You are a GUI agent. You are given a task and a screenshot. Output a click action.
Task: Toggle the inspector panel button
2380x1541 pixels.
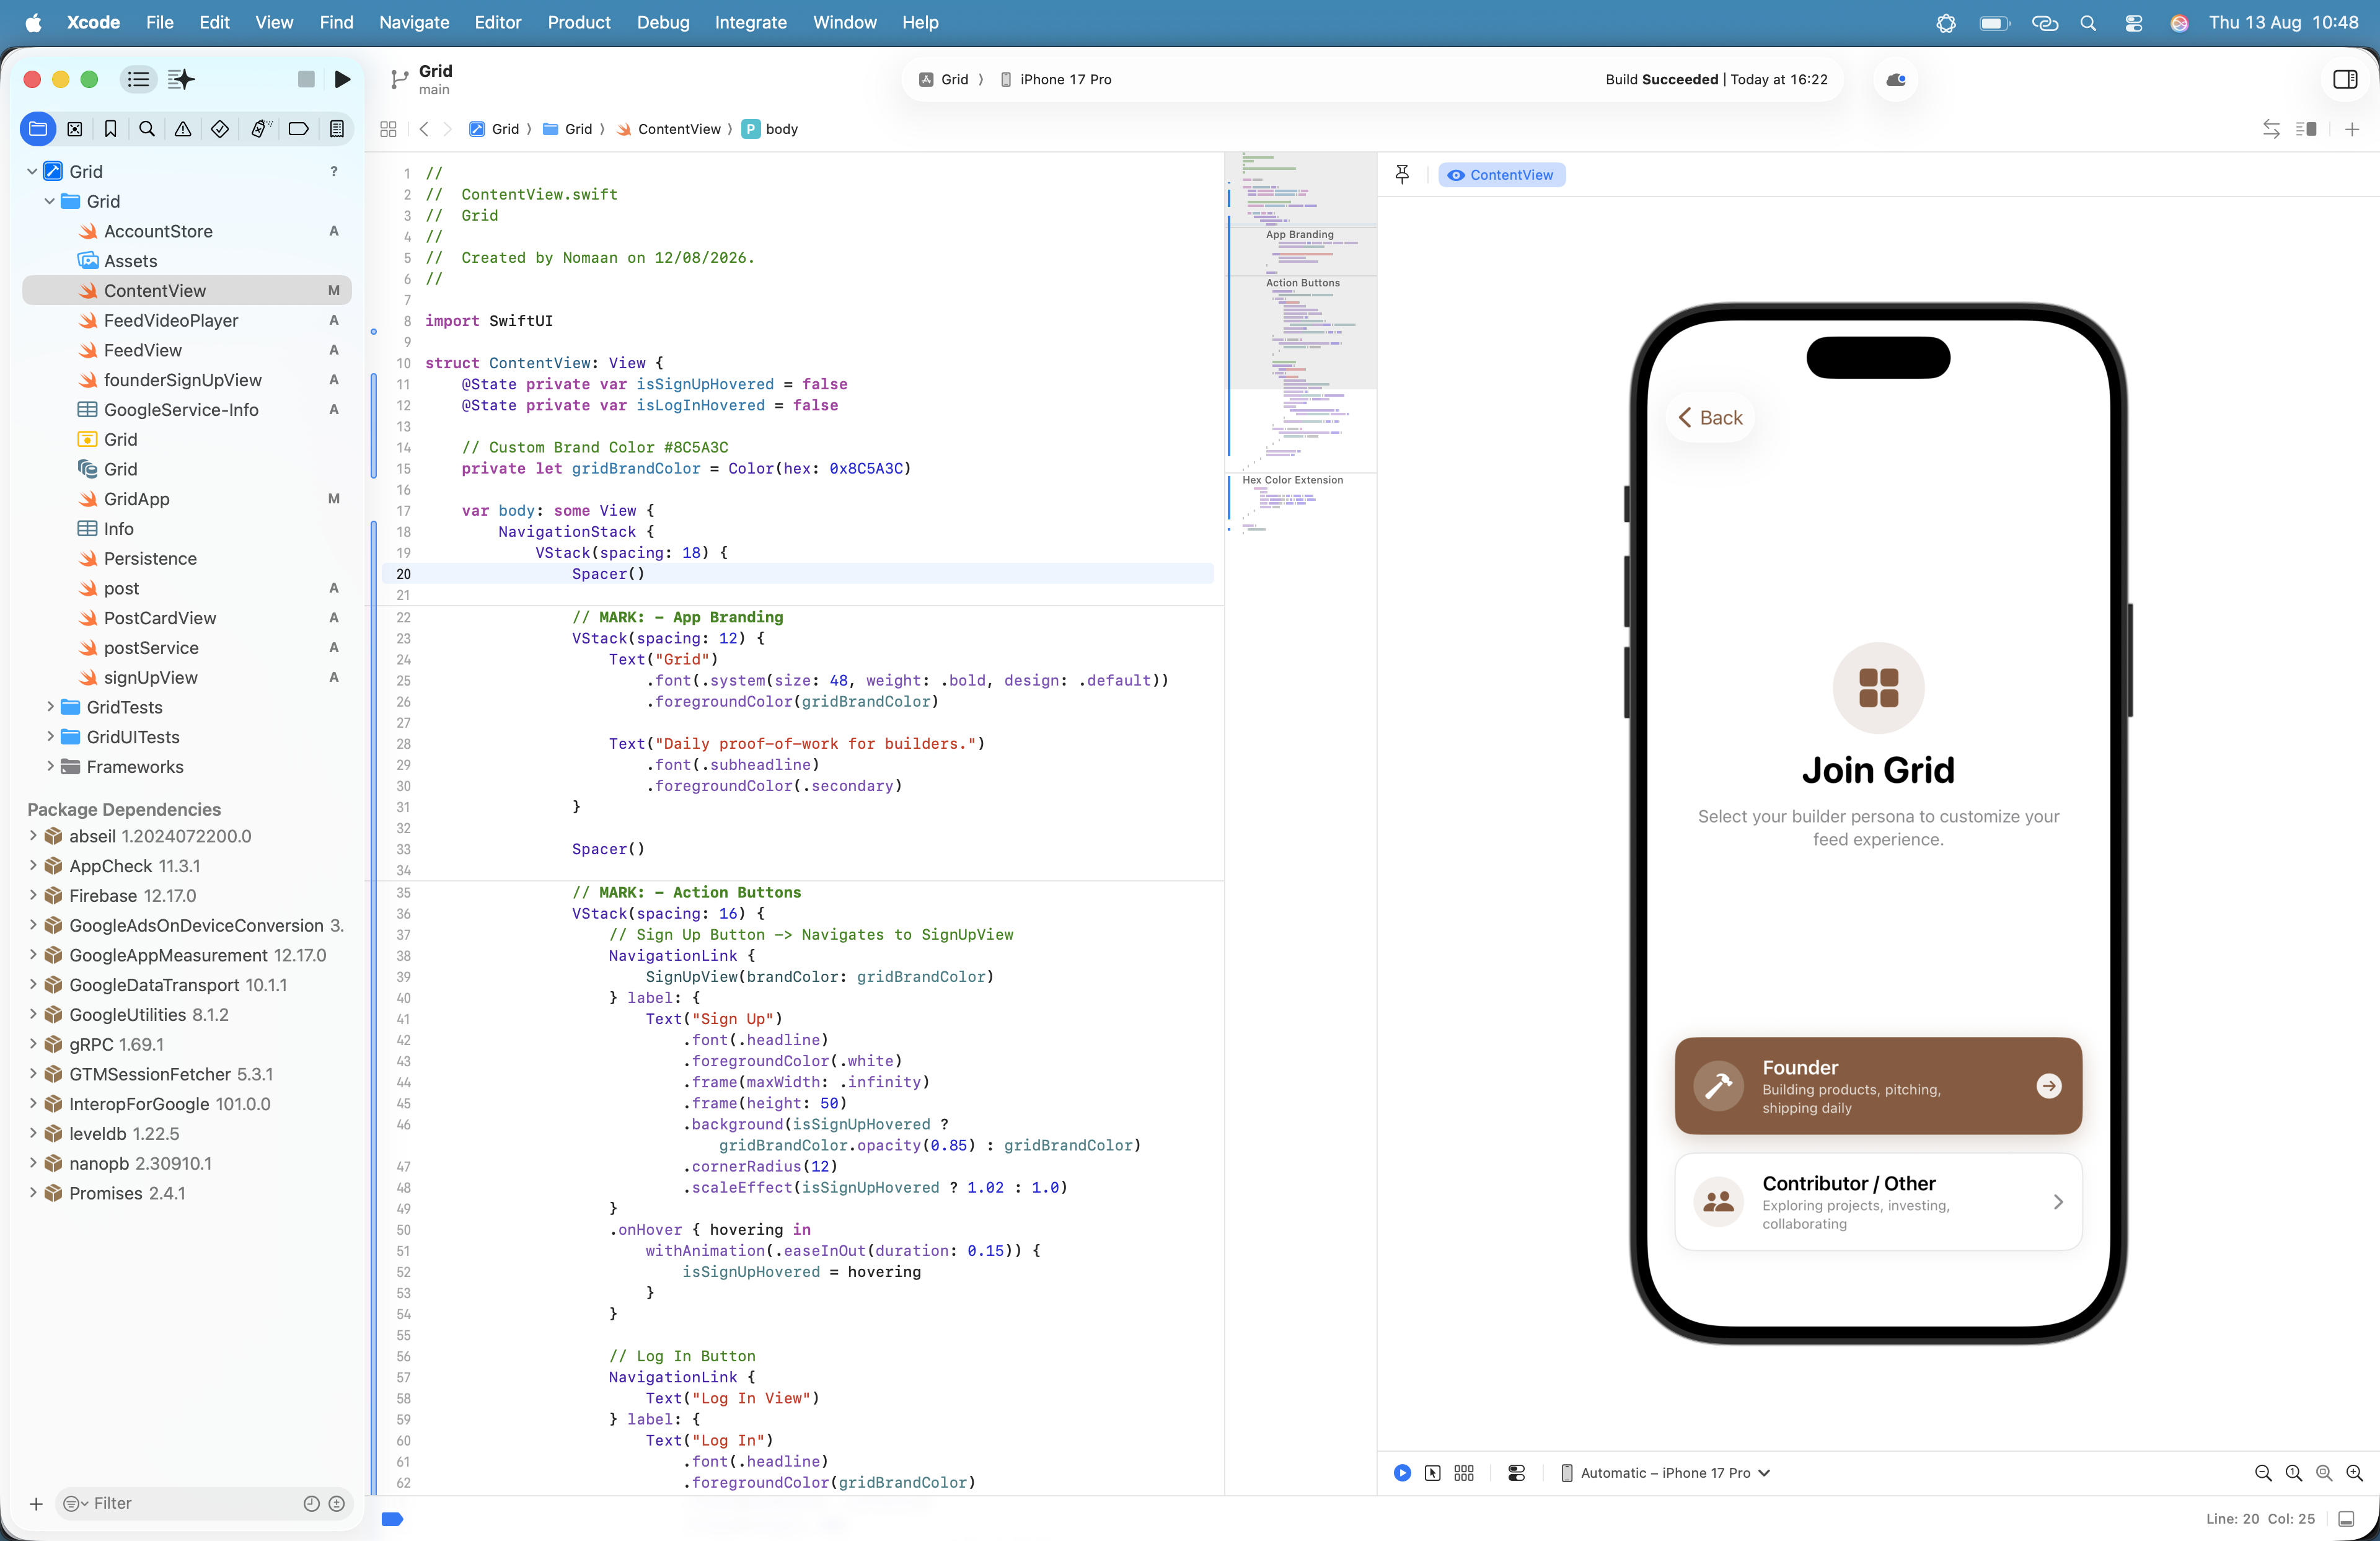[x=2345, y=79]
